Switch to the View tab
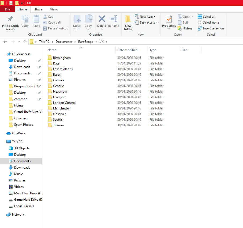243x228 pixels. coord(53,9)
